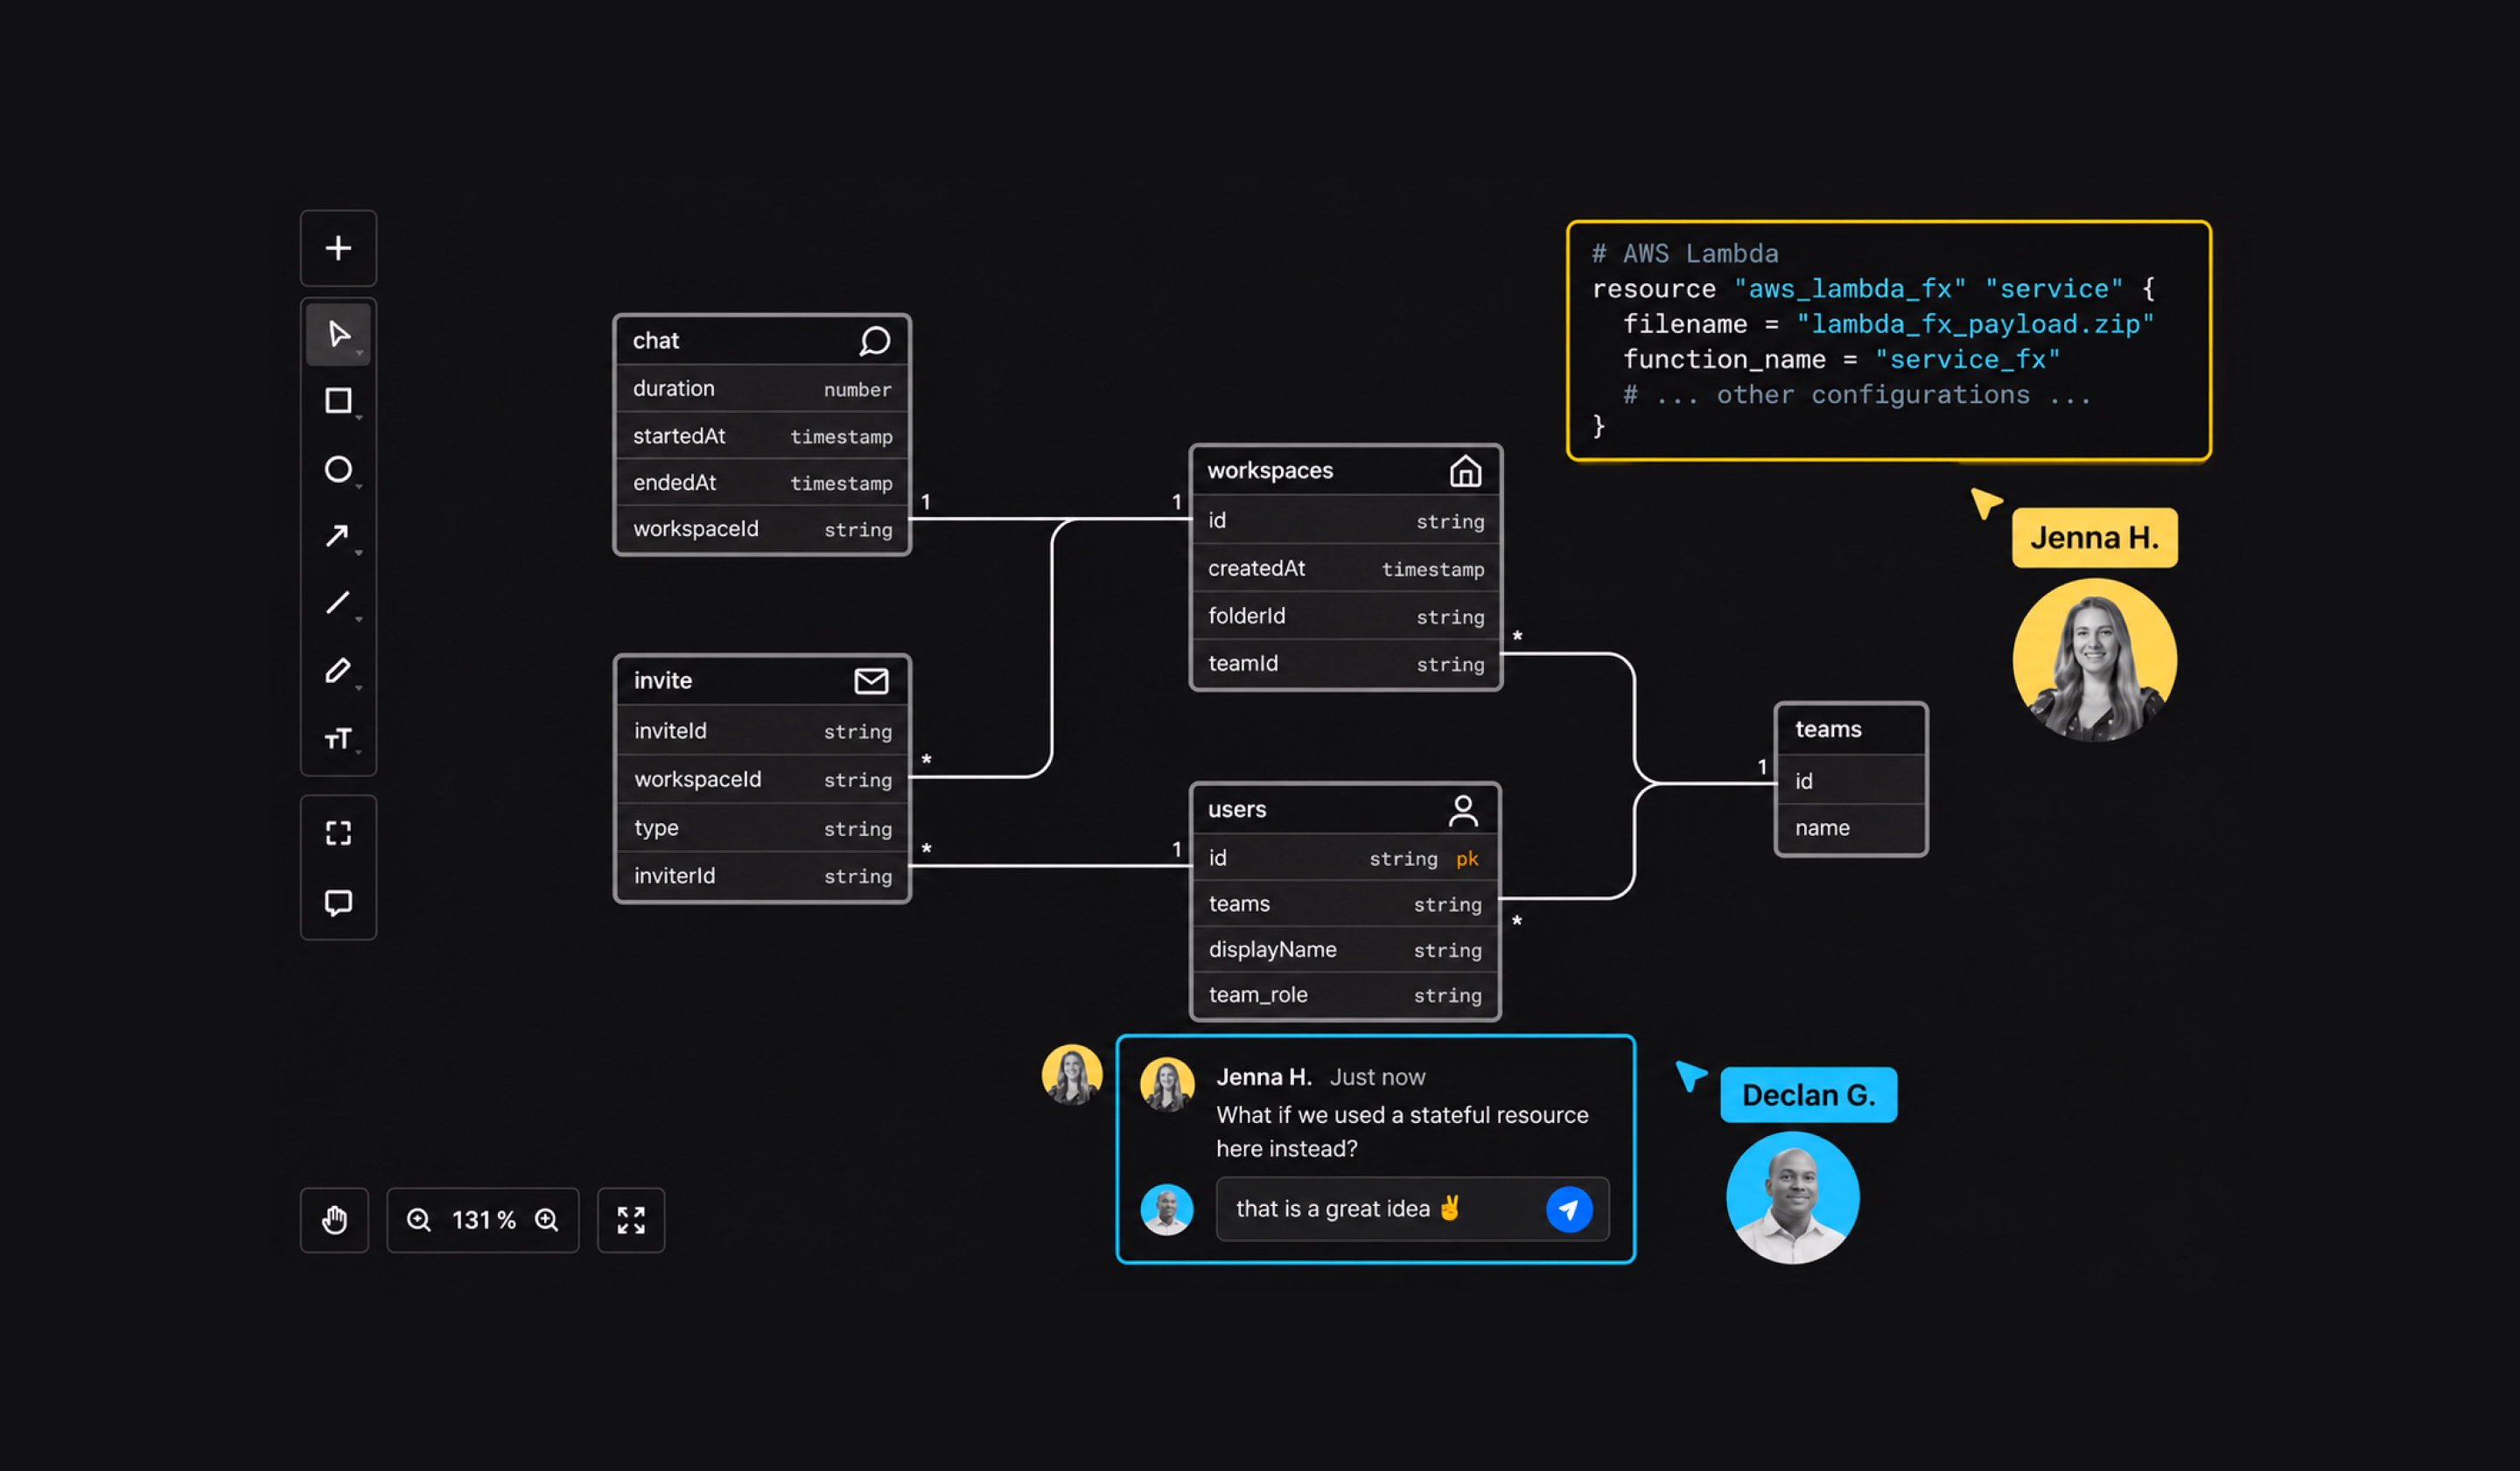The width and height of the screenshot is (2520, 1471).
Task: Click Declan G.'s large blue avatar
Action: [1792, 1197]
